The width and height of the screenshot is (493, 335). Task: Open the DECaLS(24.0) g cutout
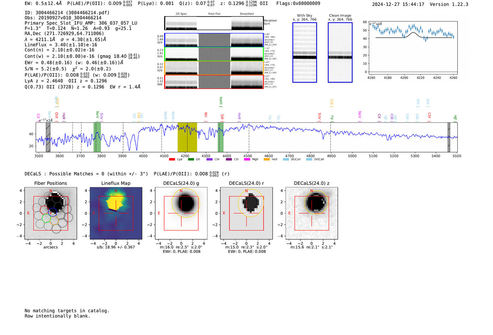(181, 213)
